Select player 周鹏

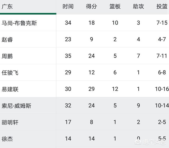click(x=7, y=56)
